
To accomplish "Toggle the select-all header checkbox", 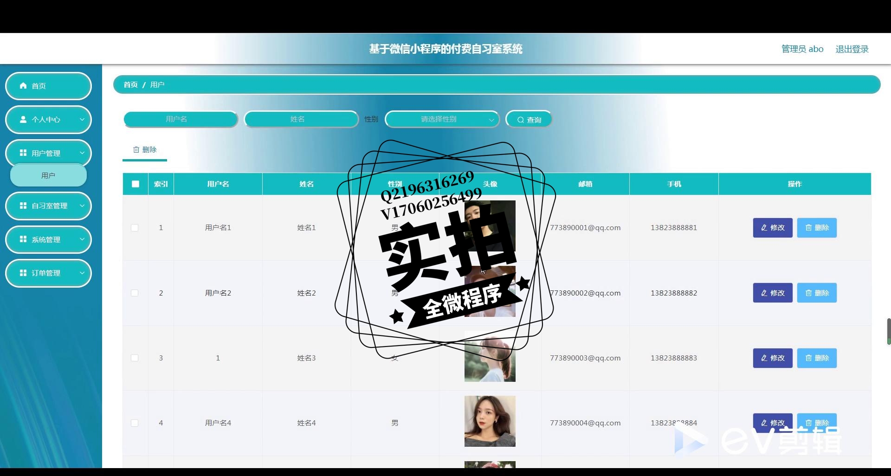I will click(136, 184).
